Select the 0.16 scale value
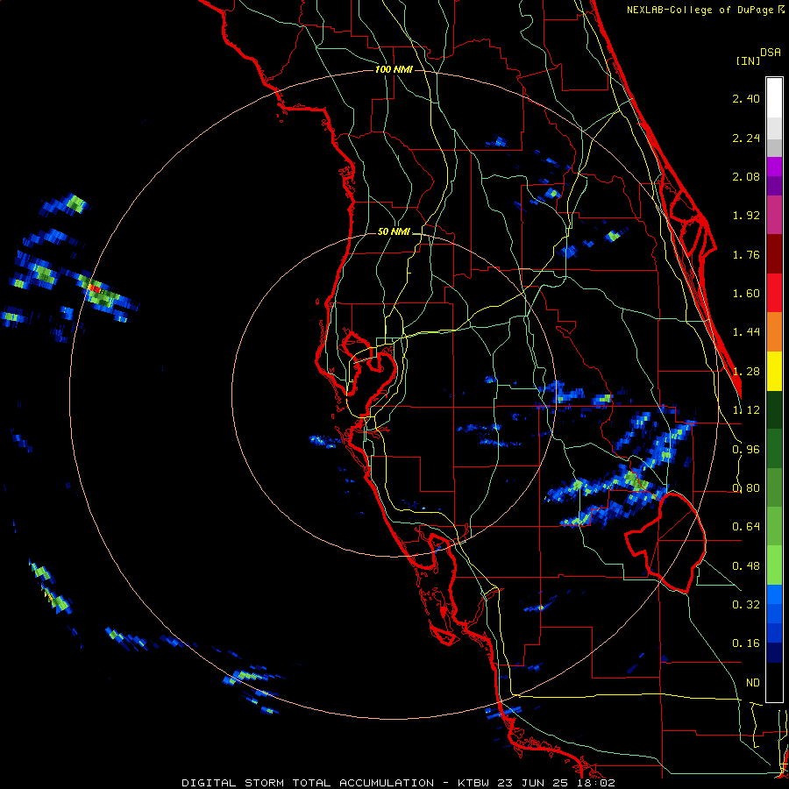 click(x=746, y=643)
